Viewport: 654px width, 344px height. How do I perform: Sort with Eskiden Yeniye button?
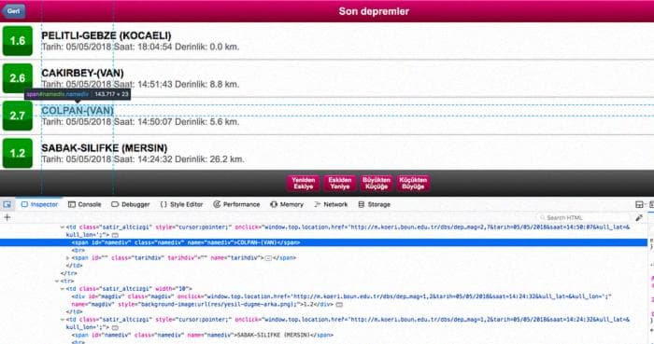tap(339, 184)
